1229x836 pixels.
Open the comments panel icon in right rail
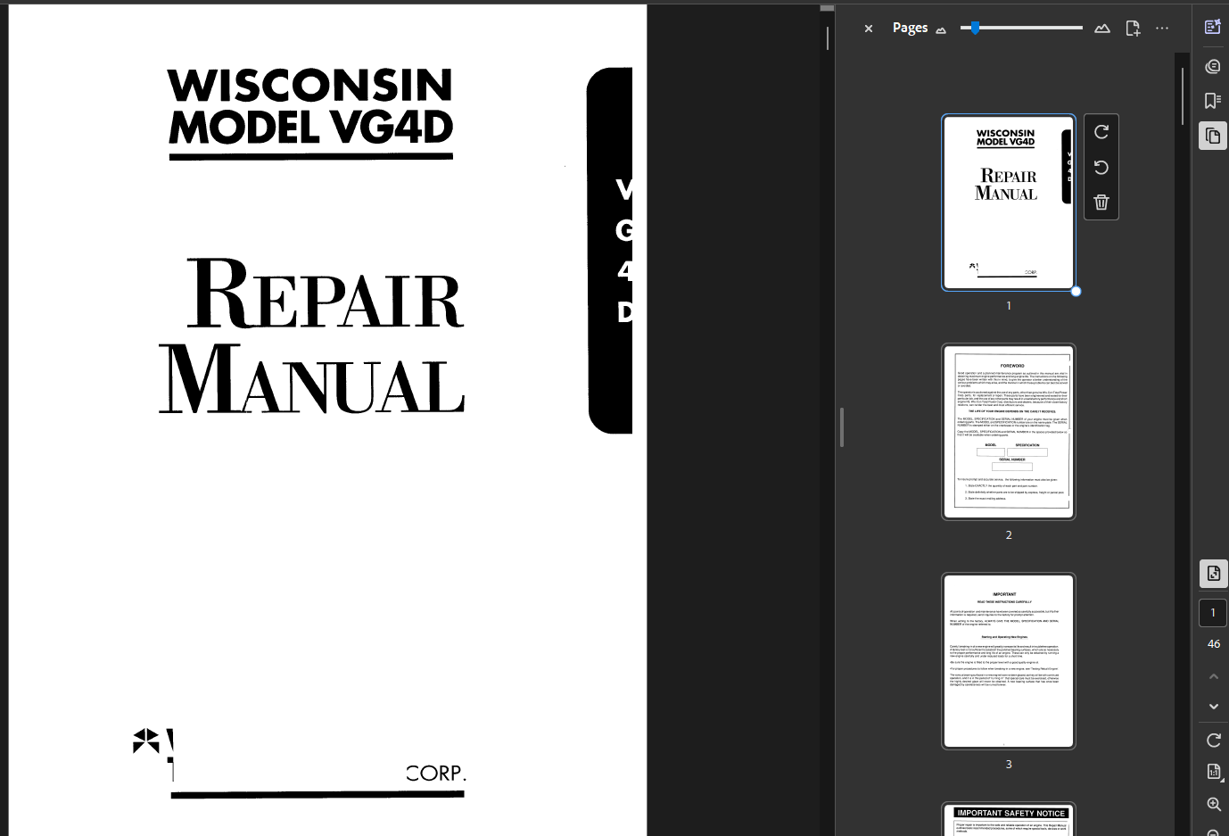point(1213,66)
